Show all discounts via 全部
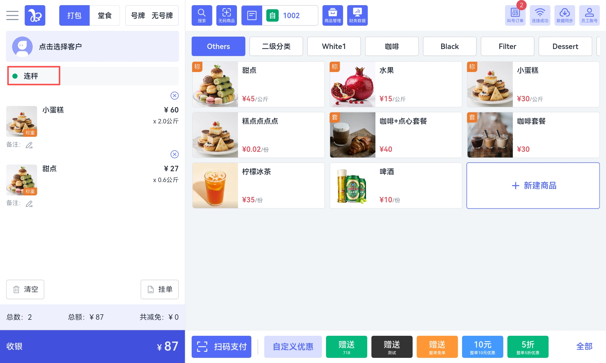This screenshot has height=363, width=606. pos(584,346)
